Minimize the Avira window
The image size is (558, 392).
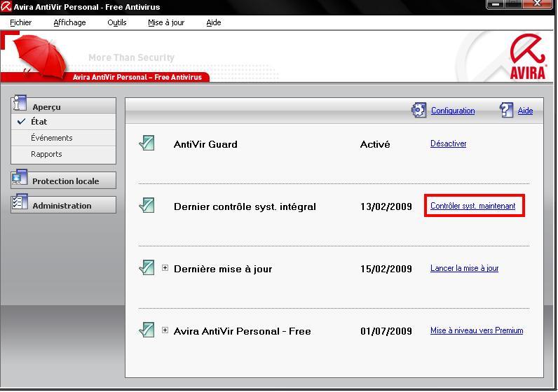(x=496, y=4)
